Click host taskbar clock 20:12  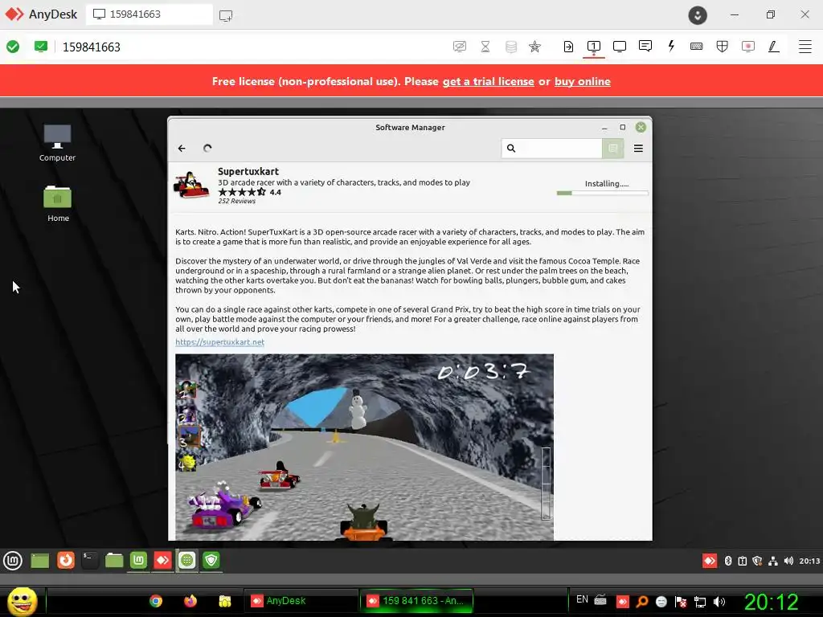pos(772,601)
